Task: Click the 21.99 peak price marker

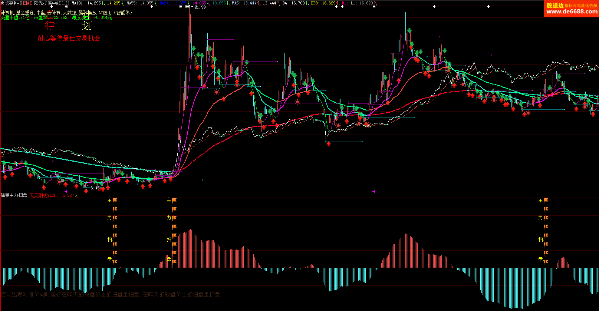Action: click(x=200, y=7)
